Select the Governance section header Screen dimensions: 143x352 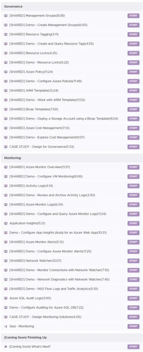71,6
